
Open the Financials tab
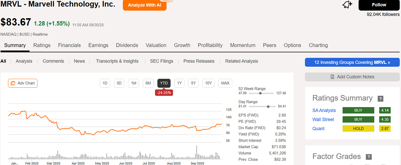(69, 45)
